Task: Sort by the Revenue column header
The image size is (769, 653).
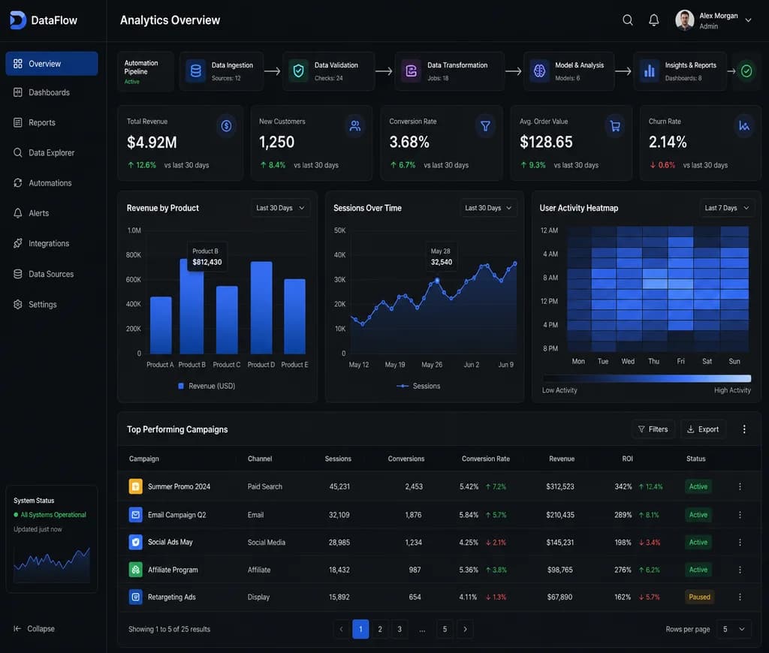Action: (x=562, y=459)
